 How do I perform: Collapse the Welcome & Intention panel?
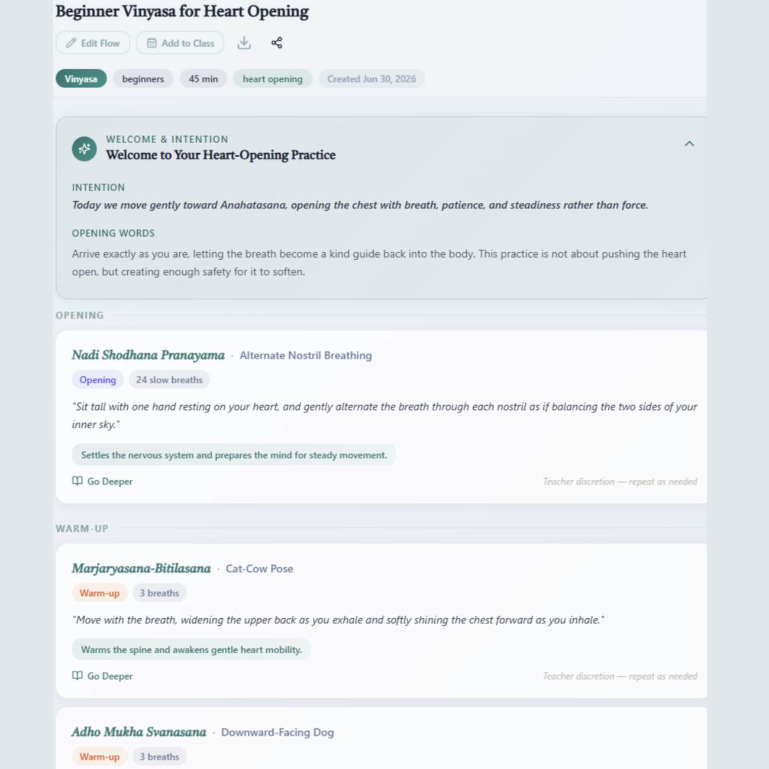coord(689,144)
